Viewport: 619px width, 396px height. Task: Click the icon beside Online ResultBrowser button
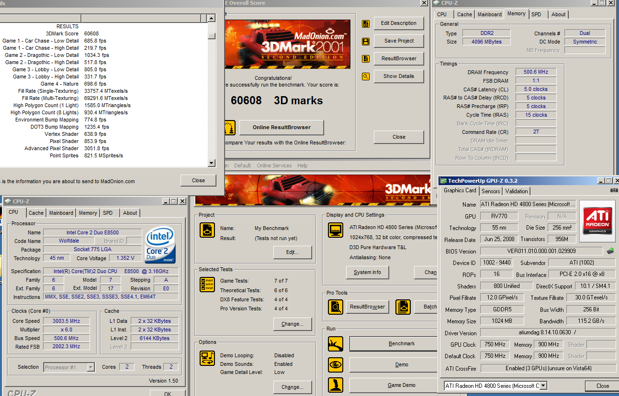[x=230, y=128]
